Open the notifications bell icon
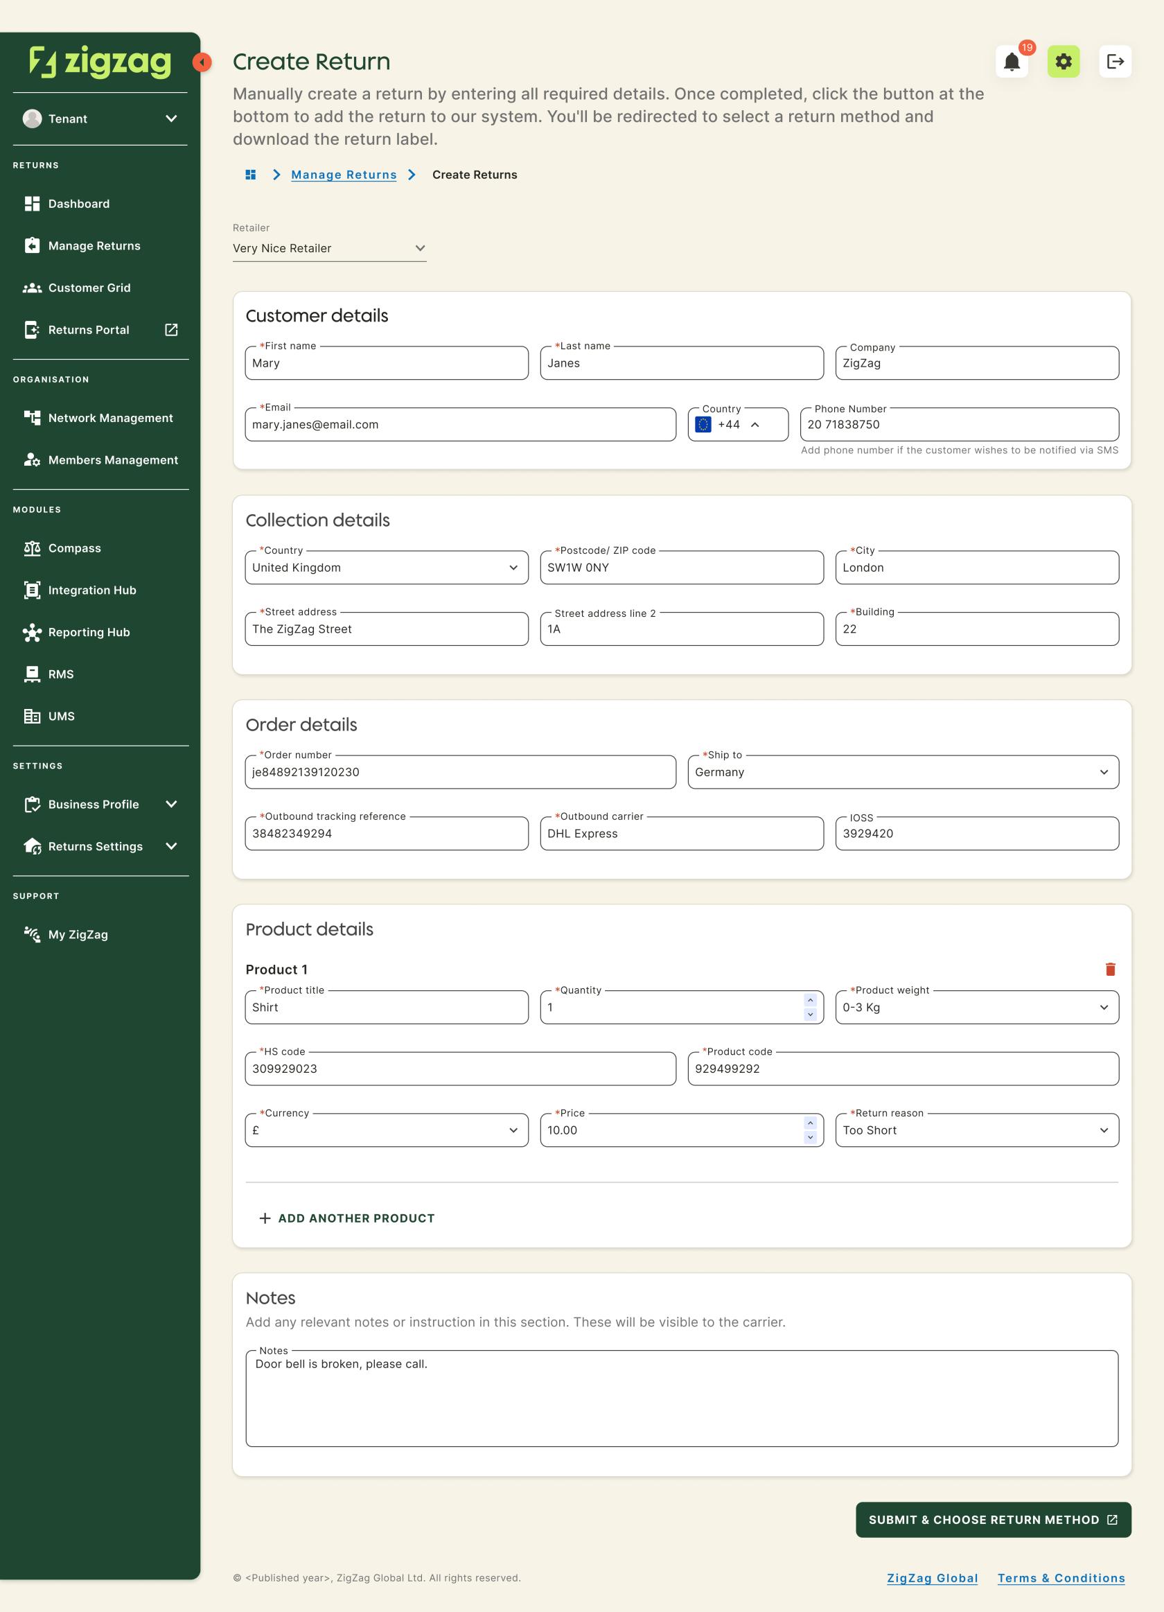1164x1612 pixels. (x=1011, y=62)
